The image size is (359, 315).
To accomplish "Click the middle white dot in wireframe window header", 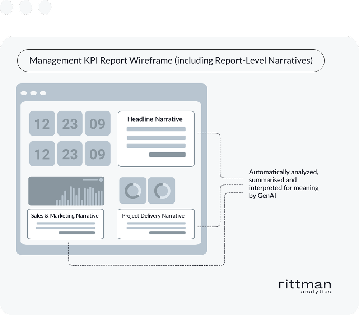I will pos(33,93).
